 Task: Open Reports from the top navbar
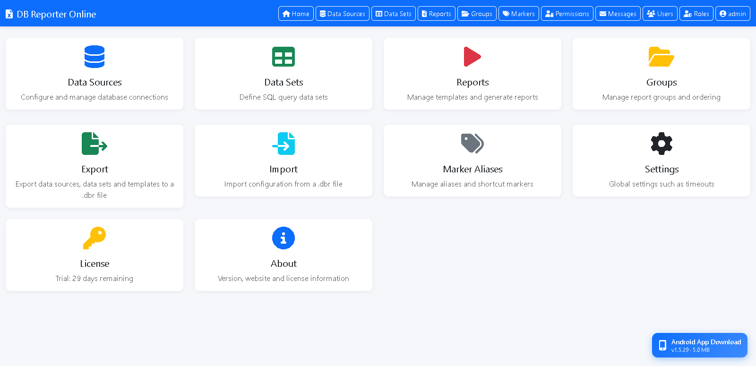pos(437,14)
